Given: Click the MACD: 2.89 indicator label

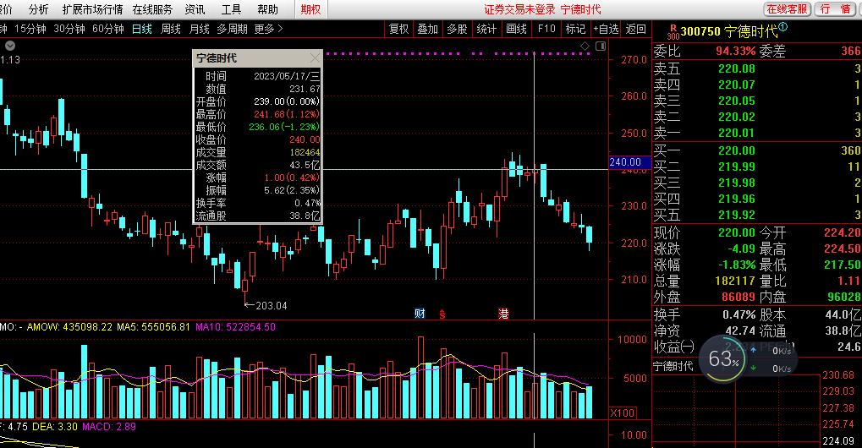Looking at the screenshot, I should tap(109, 427).
